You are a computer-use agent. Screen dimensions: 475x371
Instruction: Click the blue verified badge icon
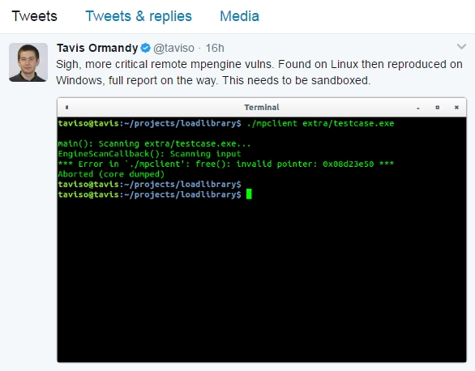(146, 48)
